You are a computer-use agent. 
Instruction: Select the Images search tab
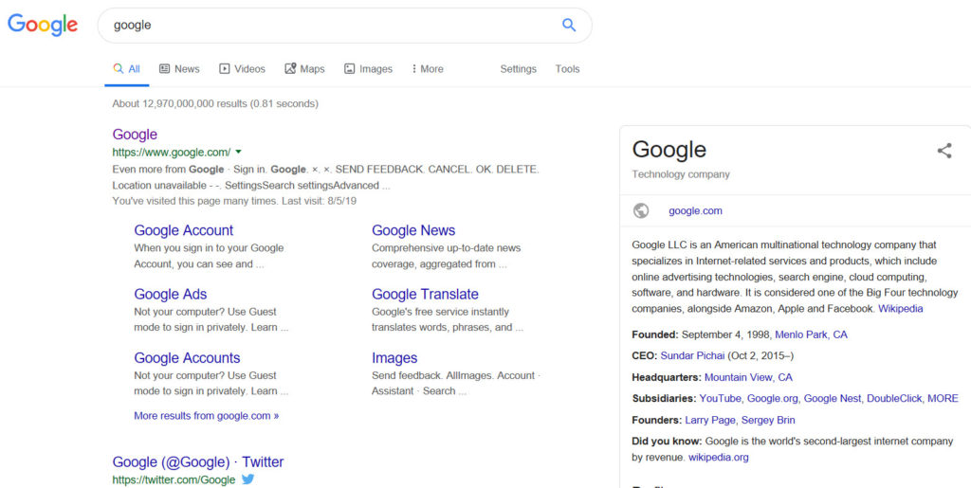click(x=368, y=69)
